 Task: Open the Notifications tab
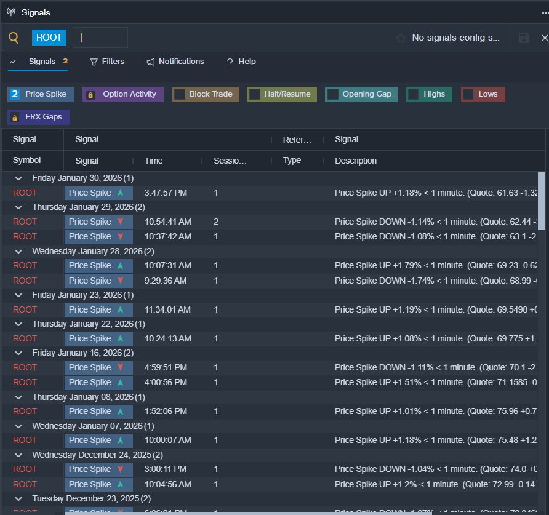pyautogui.click(x=175, y=62)
